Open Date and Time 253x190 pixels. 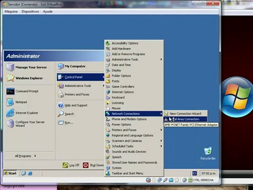pyautogui.click(x=134, y=65)
